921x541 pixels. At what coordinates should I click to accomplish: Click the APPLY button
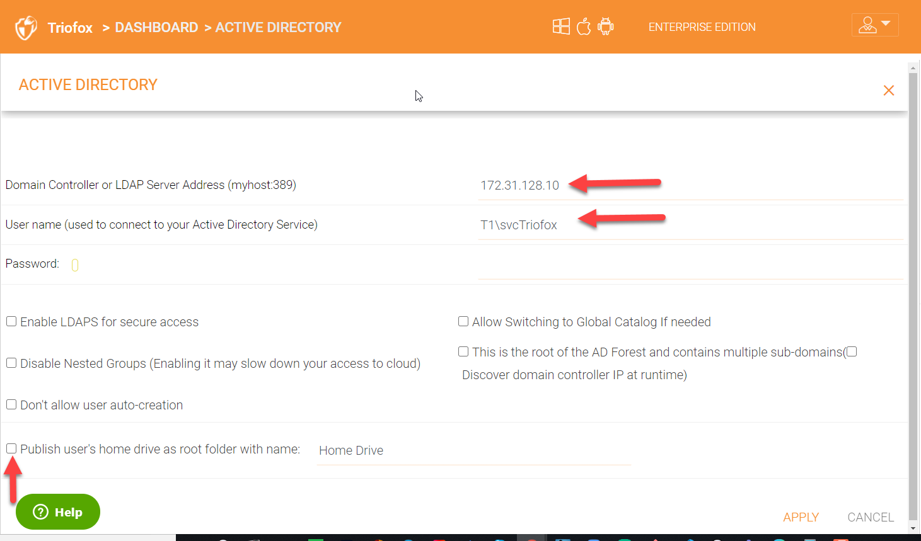click(801, 517)
